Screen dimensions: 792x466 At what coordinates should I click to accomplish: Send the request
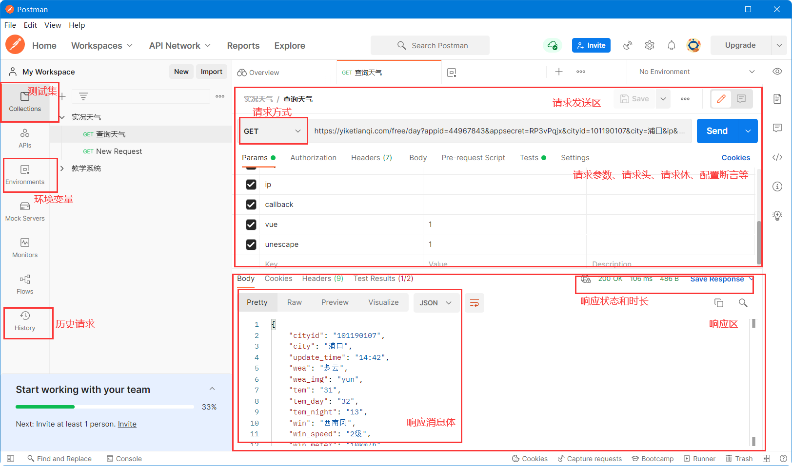point(717,131)
